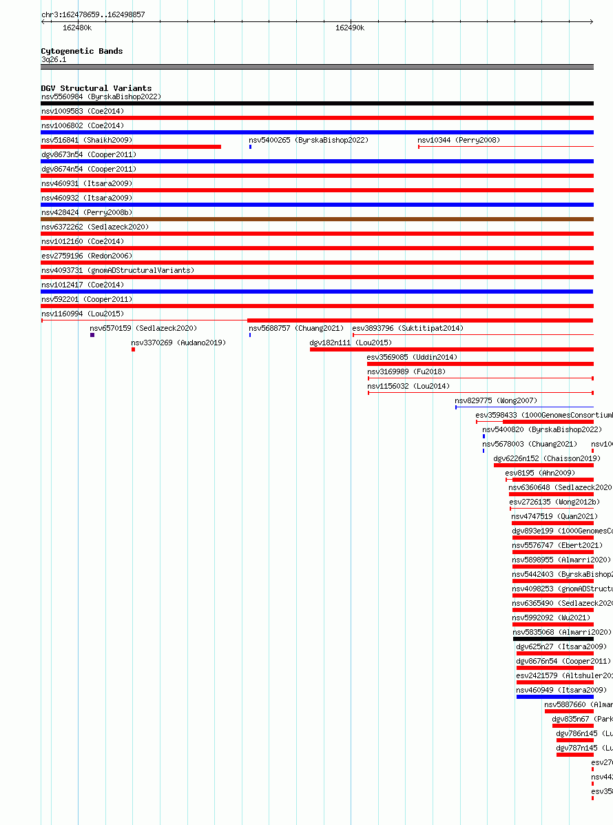
Task: Click the esv2421579 (Altshuler label
Action: [x=565, y=675]
